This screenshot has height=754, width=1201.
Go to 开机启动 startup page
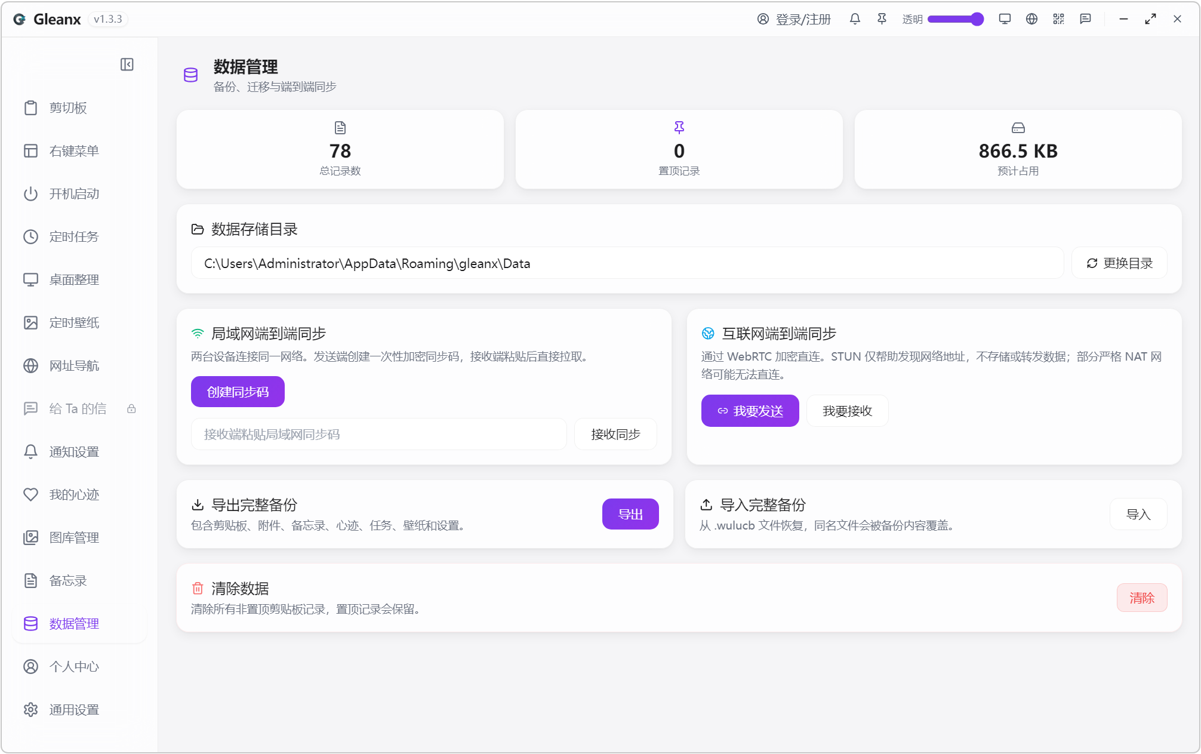pos(80,194)
